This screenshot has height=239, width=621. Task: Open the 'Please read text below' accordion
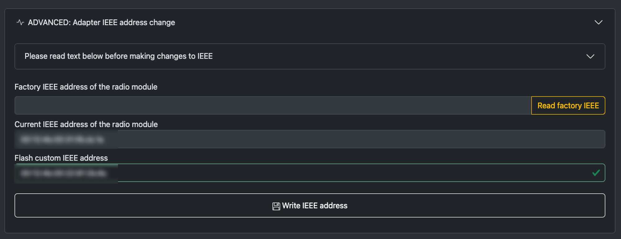click(x=310, y=56)
